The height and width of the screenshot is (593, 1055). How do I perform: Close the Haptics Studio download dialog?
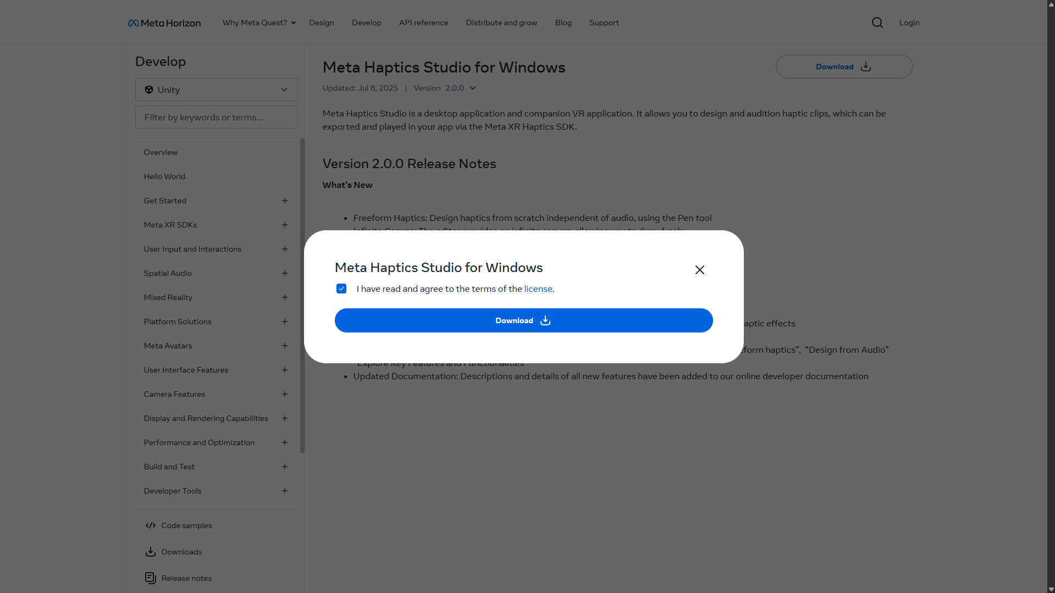click(699, 270)
